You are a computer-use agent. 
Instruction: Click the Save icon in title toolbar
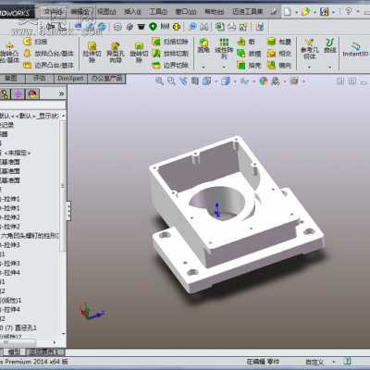[x=325, y=12]
